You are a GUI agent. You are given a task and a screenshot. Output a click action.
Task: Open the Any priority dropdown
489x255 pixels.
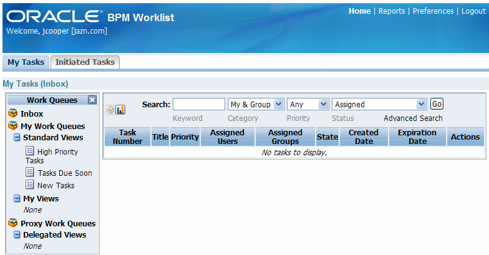pos(307,104)
